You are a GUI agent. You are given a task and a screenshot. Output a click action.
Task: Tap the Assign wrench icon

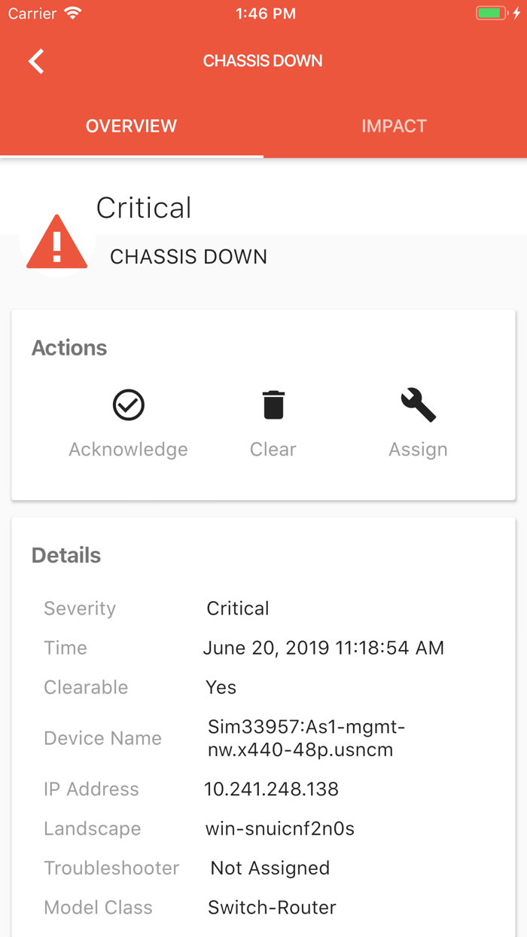tap(418, 405)
